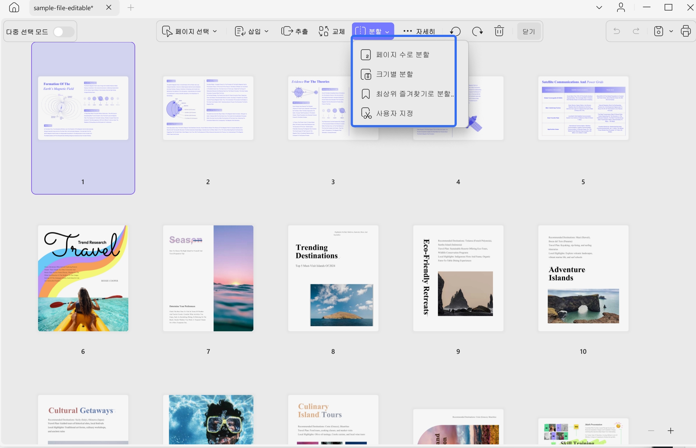This screenshot has height=448, width=696.
Task: Click the insert page icon
Action: [x=240, y=31]
